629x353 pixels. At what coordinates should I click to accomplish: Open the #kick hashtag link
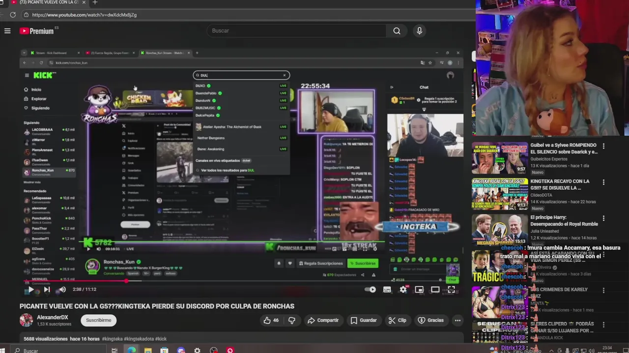coord(161,339)
